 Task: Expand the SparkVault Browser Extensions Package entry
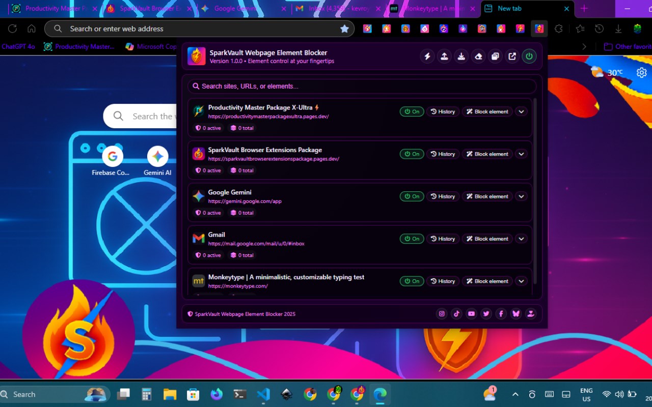point(521,154)
